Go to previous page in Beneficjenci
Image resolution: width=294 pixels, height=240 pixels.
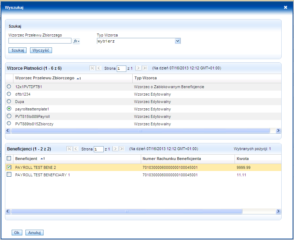[76, 149]
